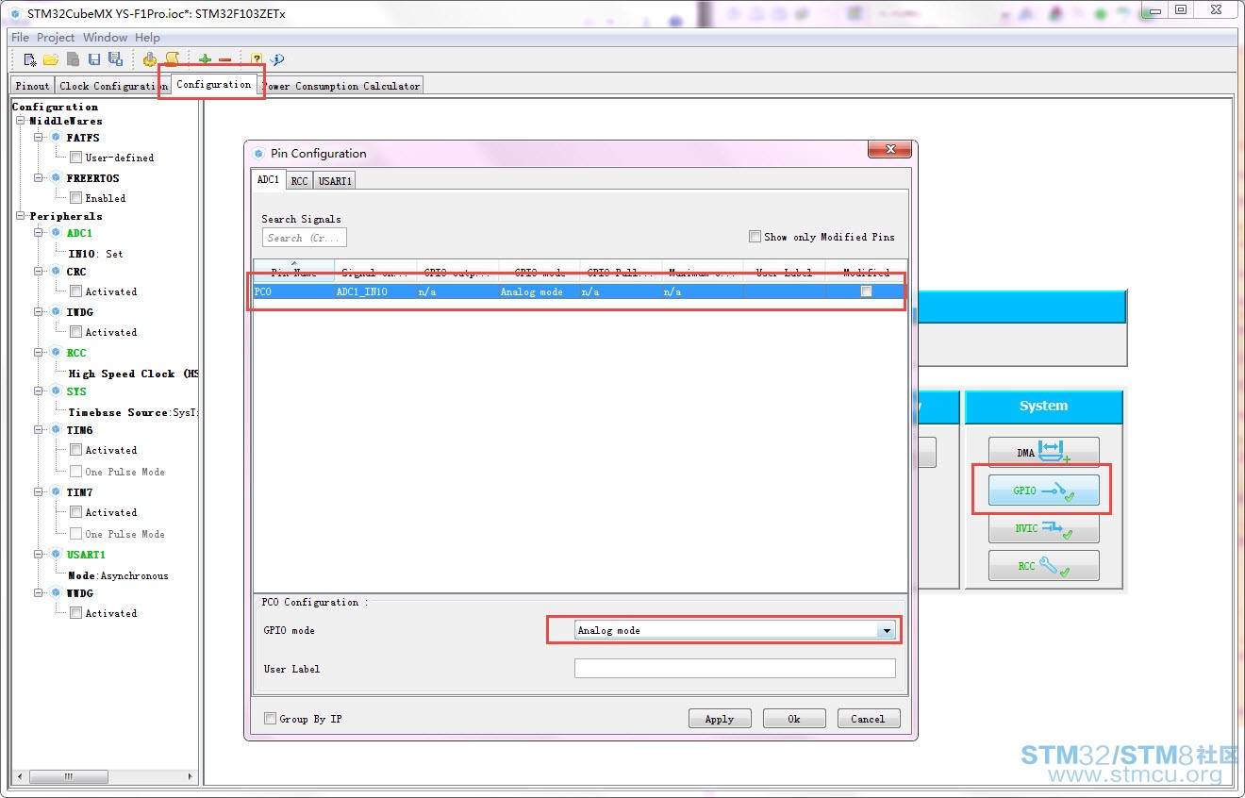
Task: Tick the TIM7 Activated checkbox
Action: [75, 512]
